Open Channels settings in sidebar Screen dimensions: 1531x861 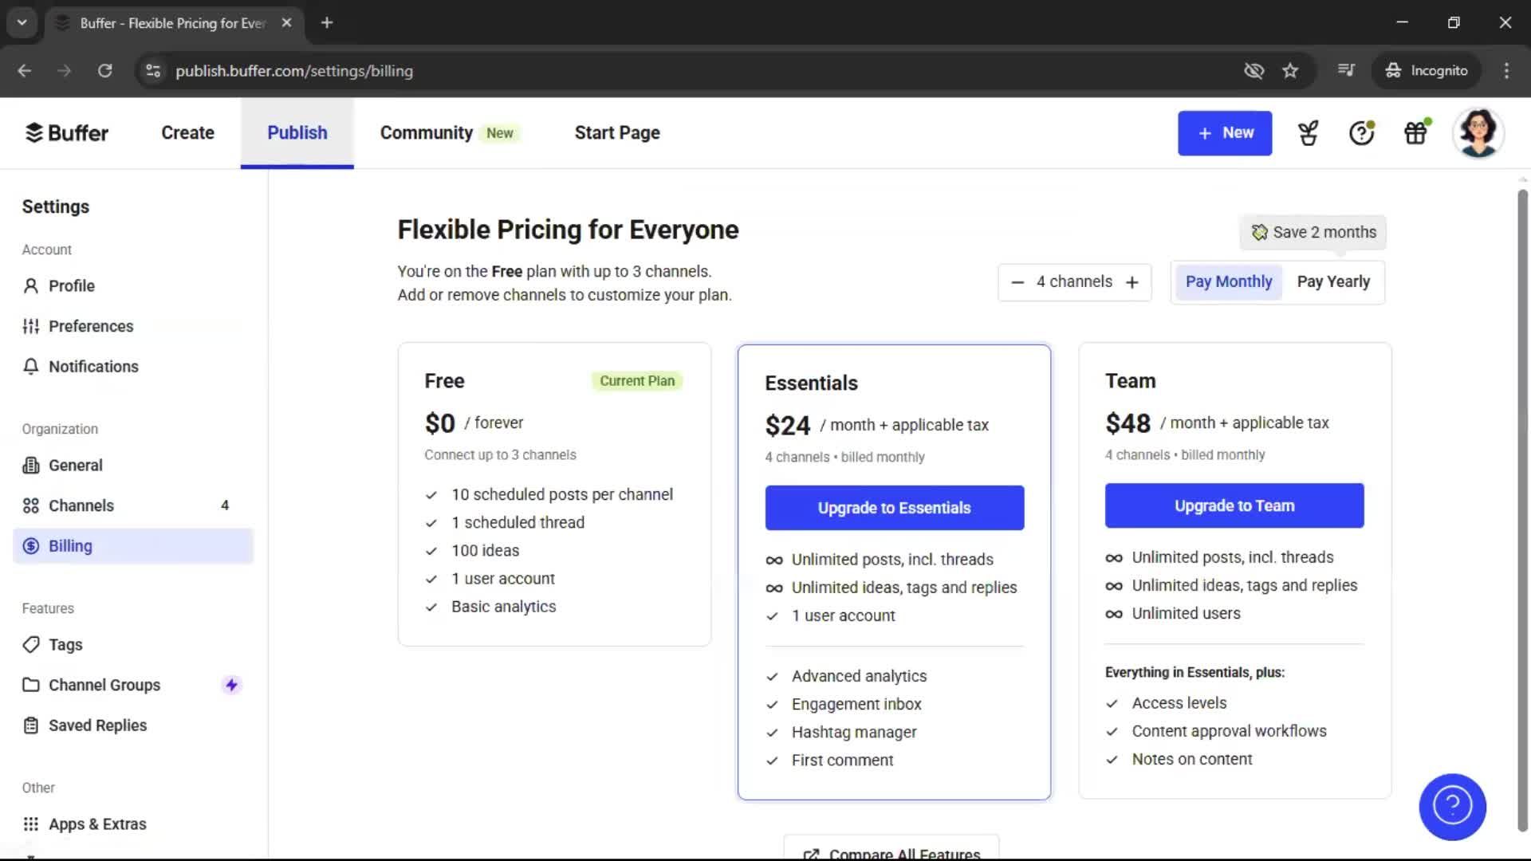tap(81, 505)
